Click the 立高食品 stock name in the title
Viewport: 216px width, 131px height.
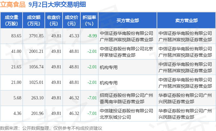click(x=13, y=4)
